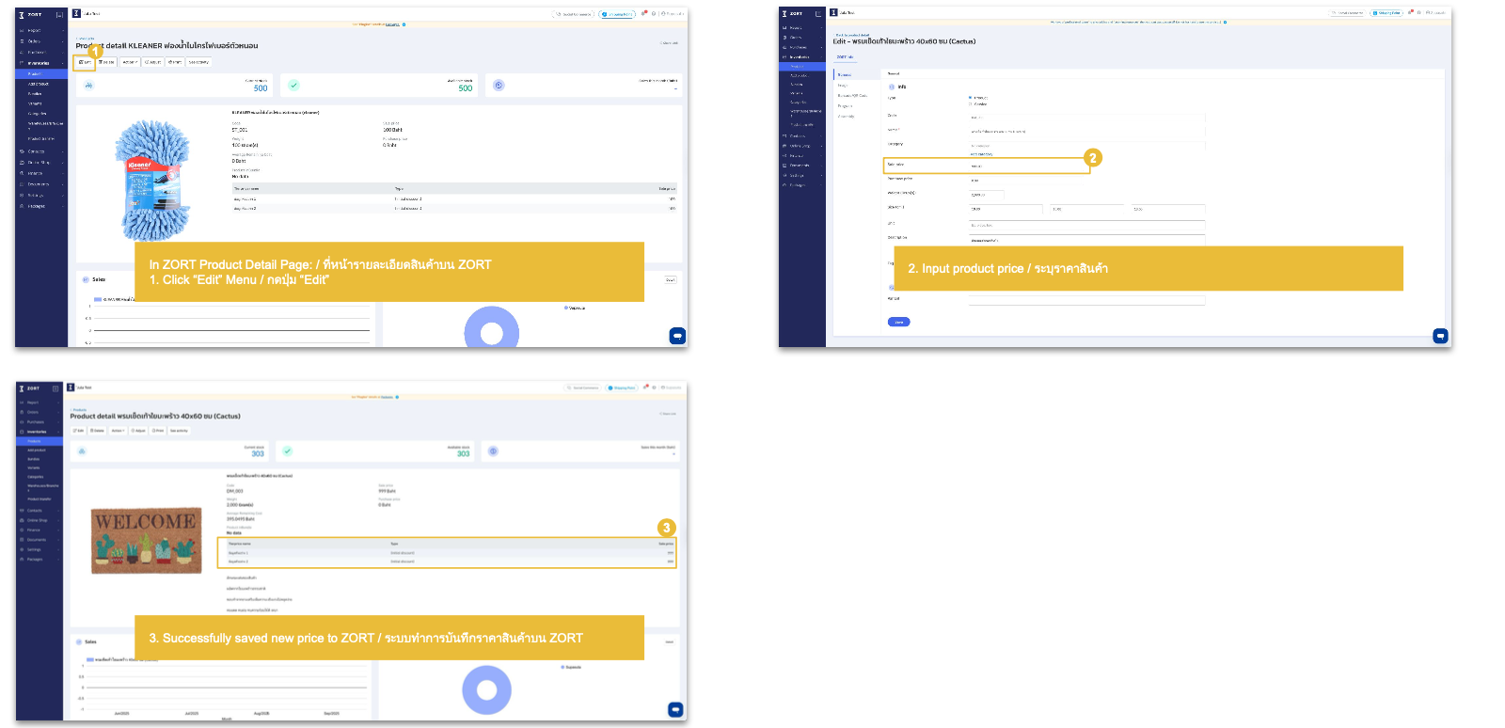Collapse the sidebar on the KLEANER product page

coord(59,14)
